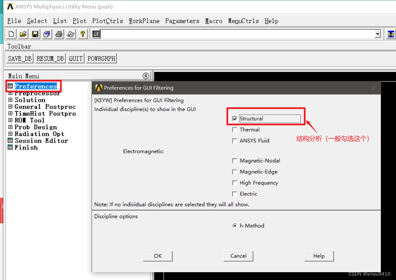Toggle the Structural checkbox

235,119
